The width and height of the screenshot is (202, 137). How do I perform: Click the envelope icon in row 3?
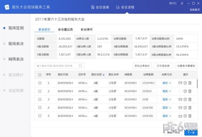[180, 99]
